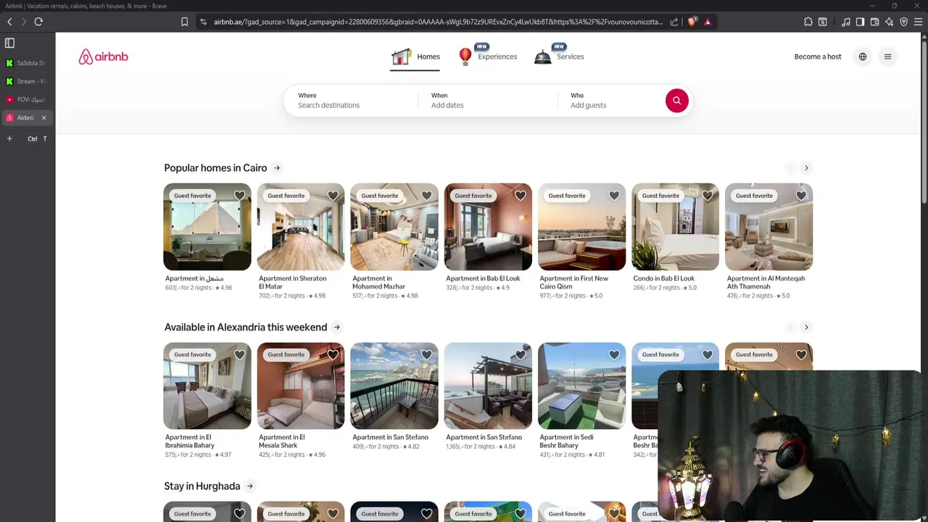Switch to the Experiences tab

tap(488, 57)
